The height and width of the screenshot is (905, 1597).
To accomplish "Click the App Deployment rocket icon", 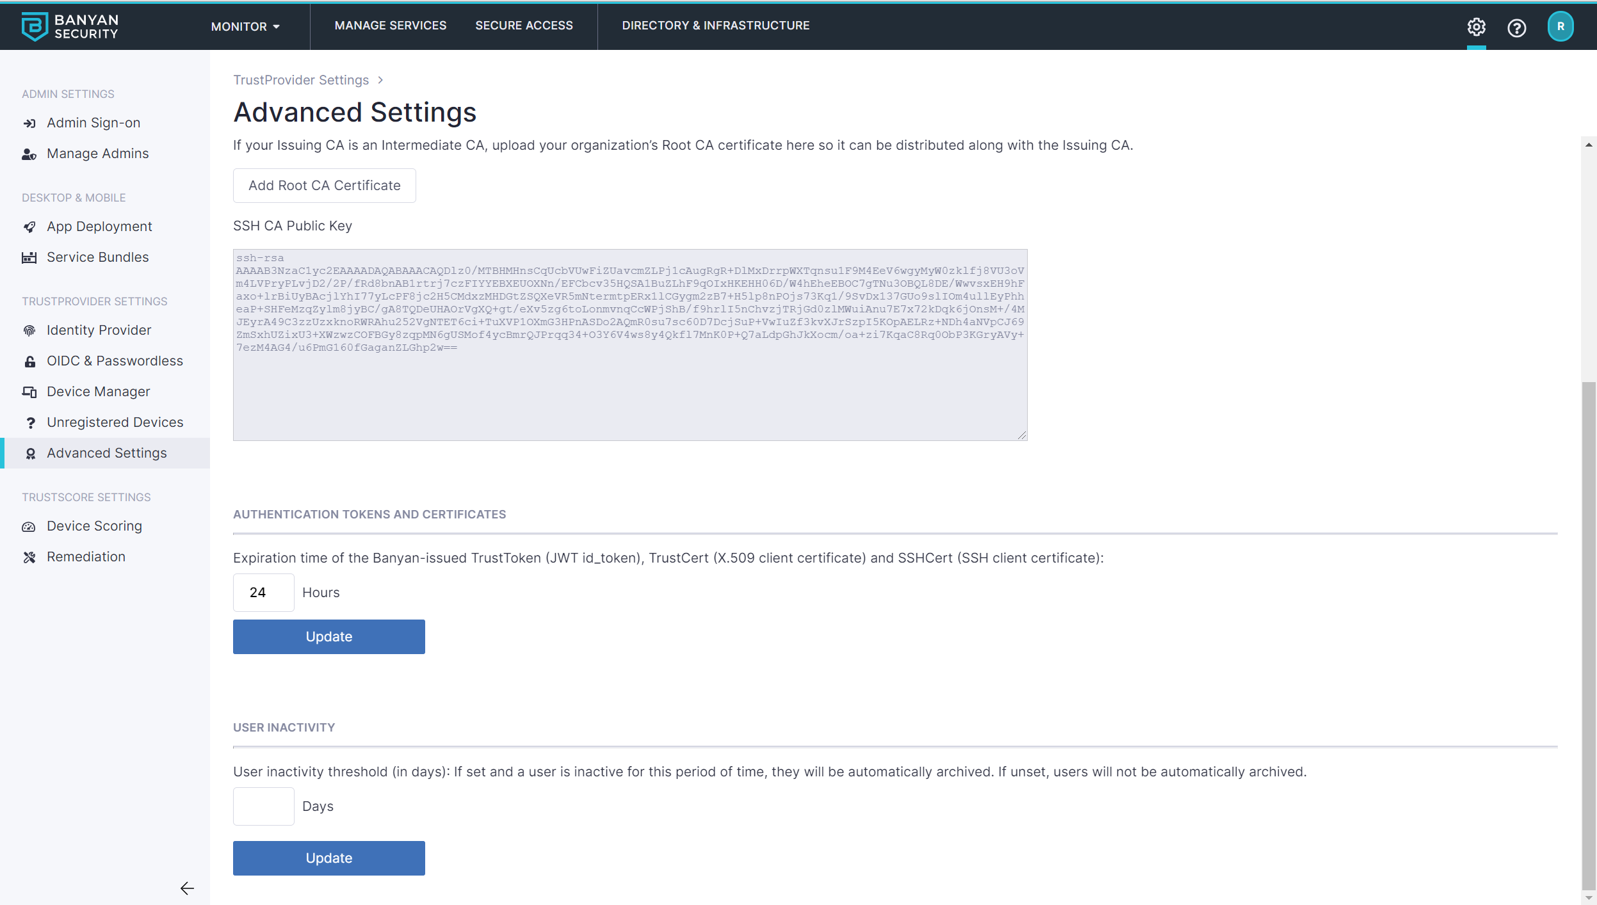I will click(29, 227).
